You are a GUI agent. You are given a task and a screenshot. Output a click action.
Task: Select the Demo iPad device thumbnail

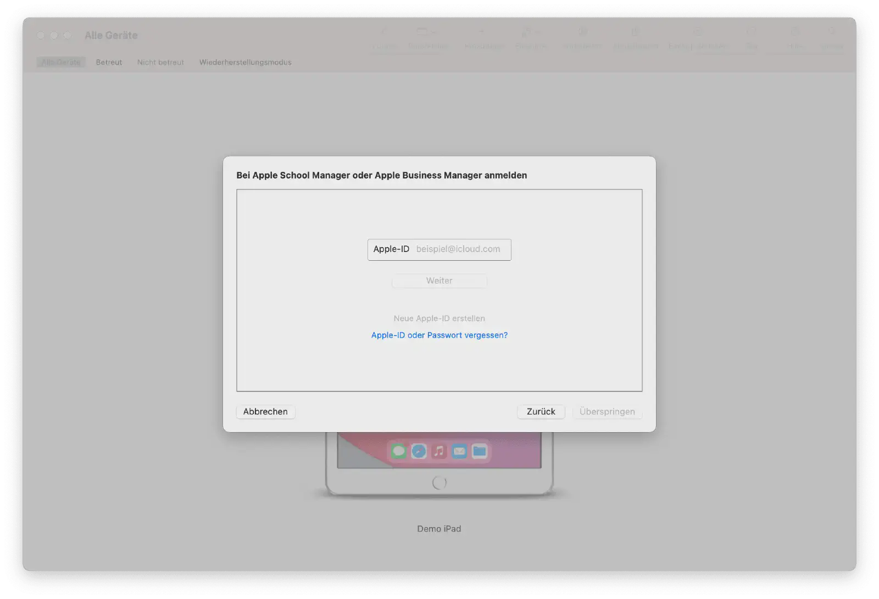point(439,464)
